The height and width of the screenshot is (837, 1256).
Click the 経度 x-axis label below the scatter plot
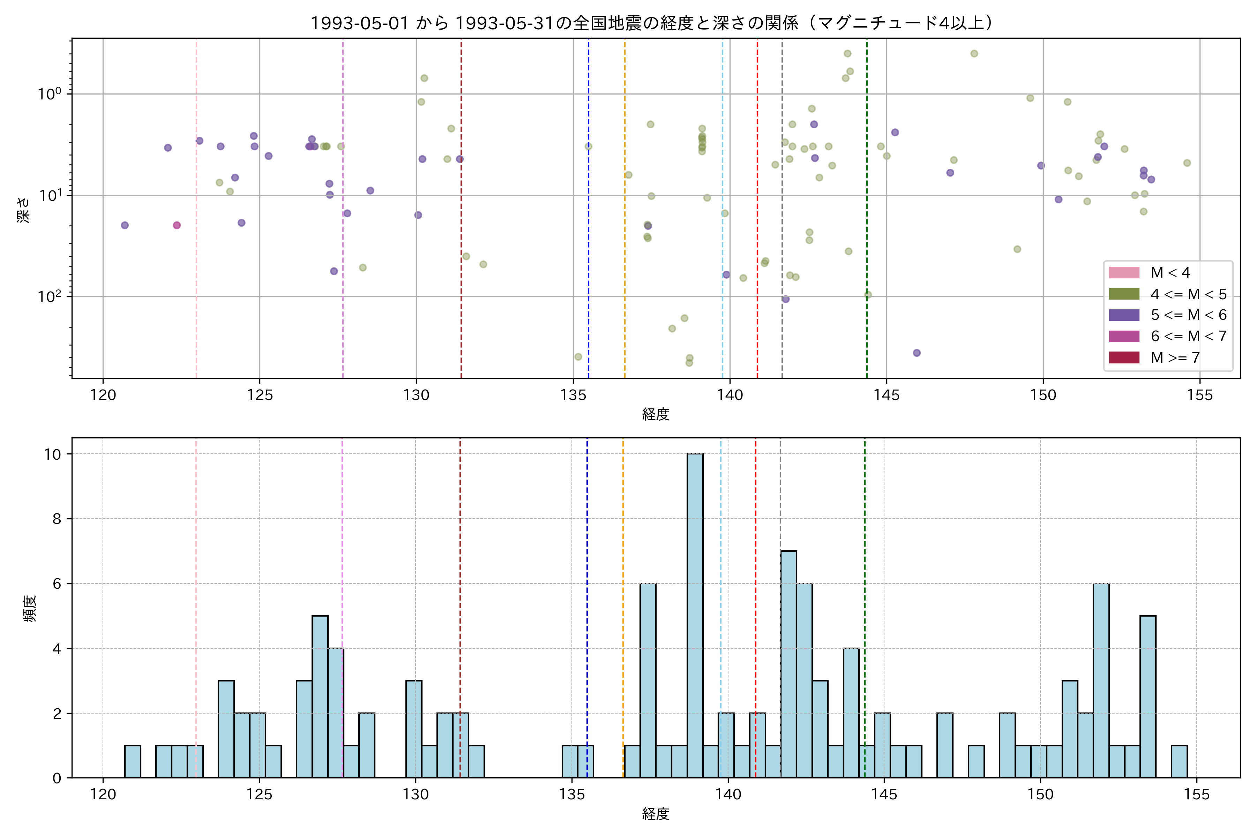(655, 414)
